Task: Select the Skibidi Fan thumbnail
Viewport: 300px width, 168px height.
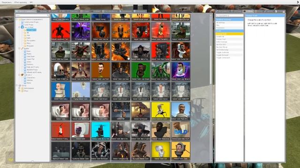Action: [121, 111]
